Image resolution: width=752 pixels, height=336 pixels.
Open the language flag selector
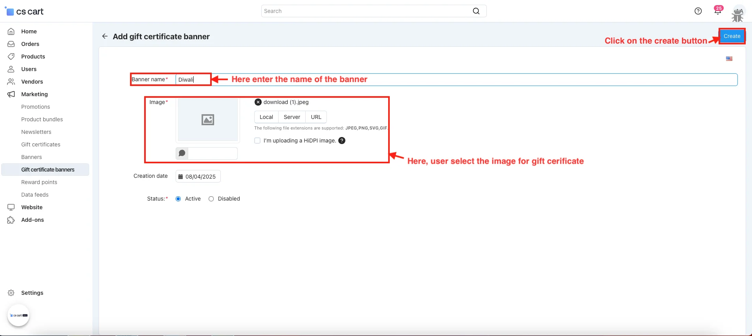click(x=729, y=59)
